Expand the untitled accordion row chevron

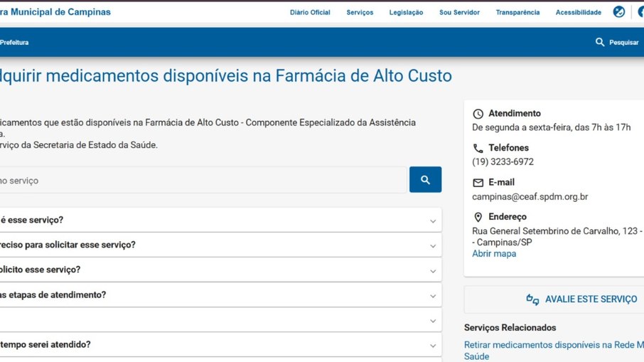(x=432, y=321)
